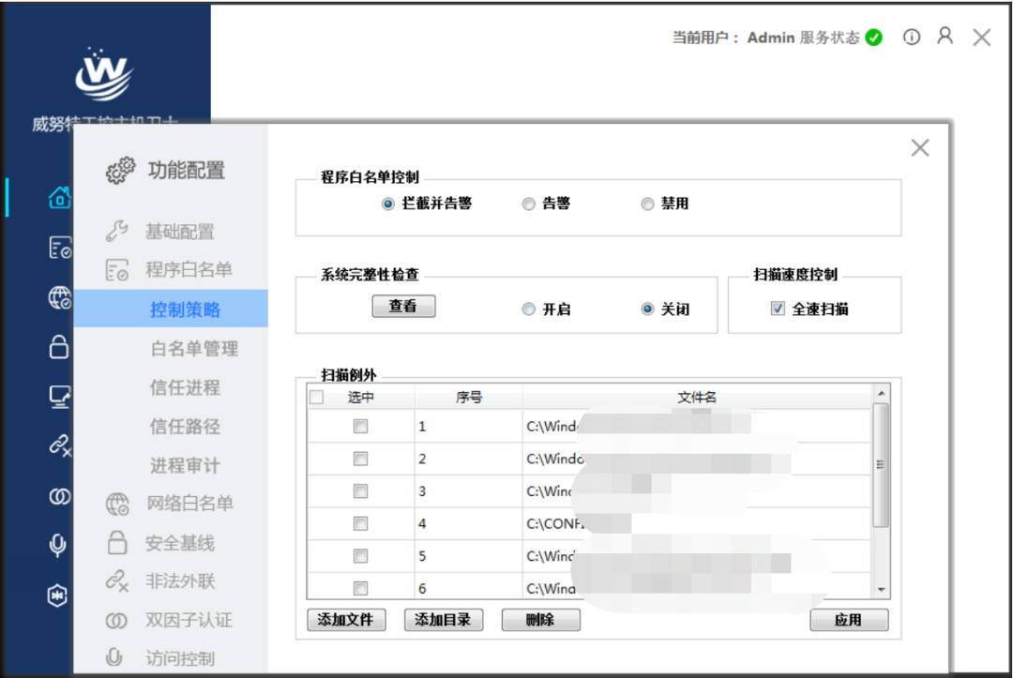Open the hexagon shield sidebar icon
Viewport: 1013px width, 678px height.
pyautogui.click(x=57, y=595)
